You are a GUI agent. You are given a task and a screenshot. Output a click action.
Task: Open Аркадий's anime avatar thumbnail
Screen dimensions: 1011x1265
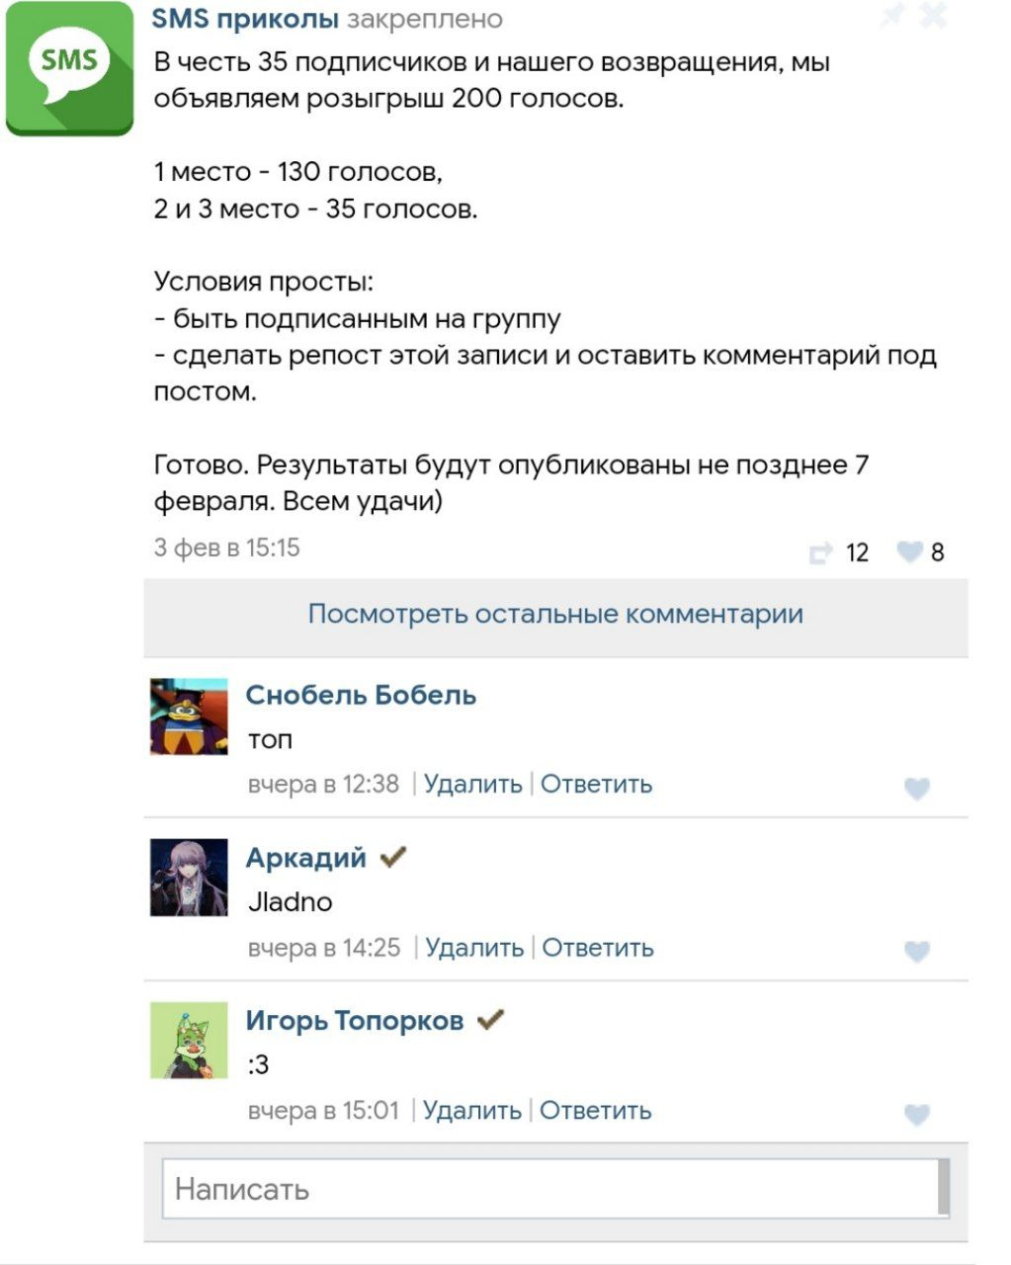tap(189, 878)
